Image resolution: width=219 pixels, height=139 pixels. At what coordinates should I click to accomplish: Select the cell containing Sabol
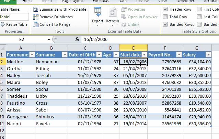click(51, 110)
